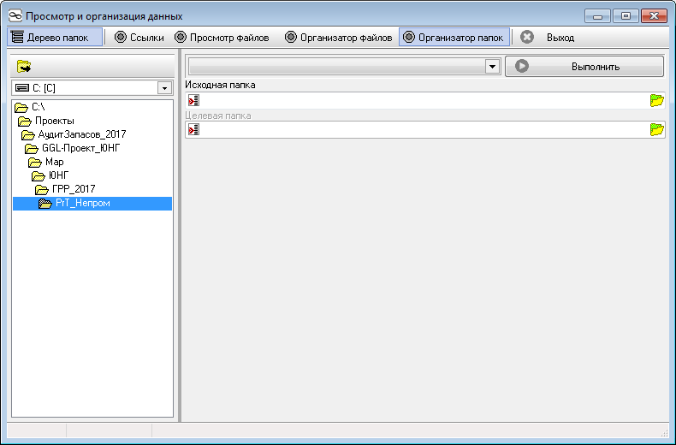Click the play icon on Выполнить
Viewport: 676px width, 445px height.
pos(522,67)
